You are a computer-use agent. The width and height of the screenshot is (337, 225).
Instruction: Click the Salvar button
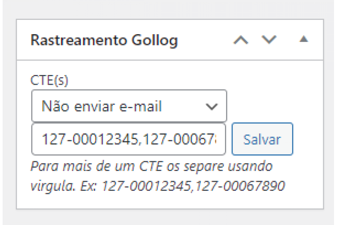click(x=262, y=139)
